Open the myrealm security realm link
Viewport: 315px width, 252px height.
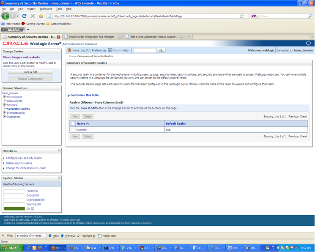tap(82, 130)
